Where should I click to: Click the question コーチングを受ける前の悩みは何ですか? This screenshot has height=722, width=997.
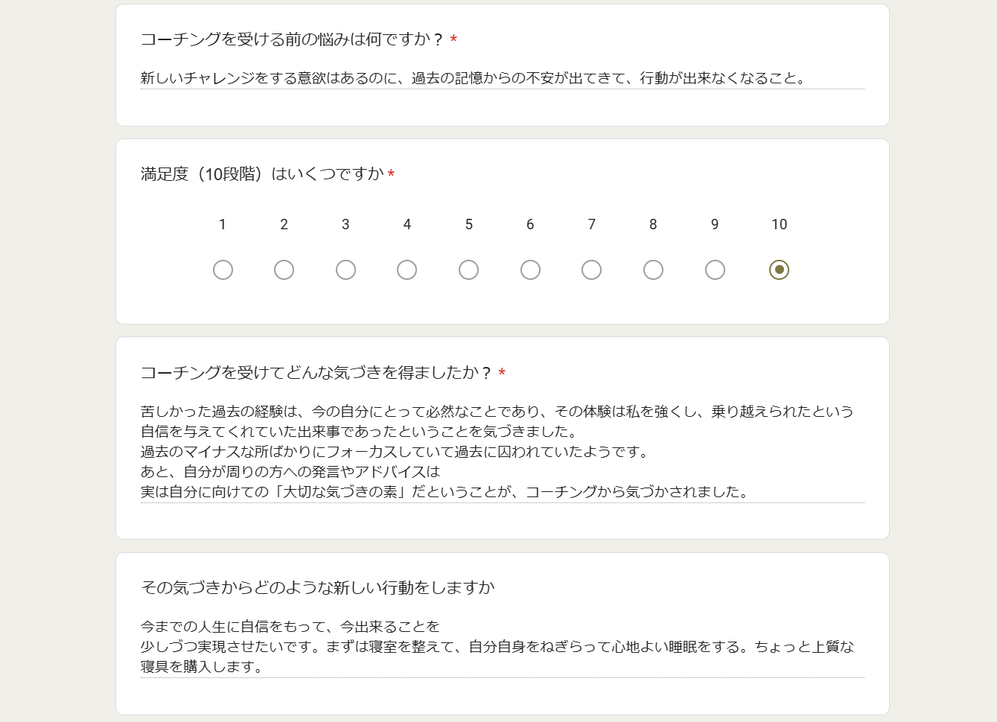pos(292,39)
